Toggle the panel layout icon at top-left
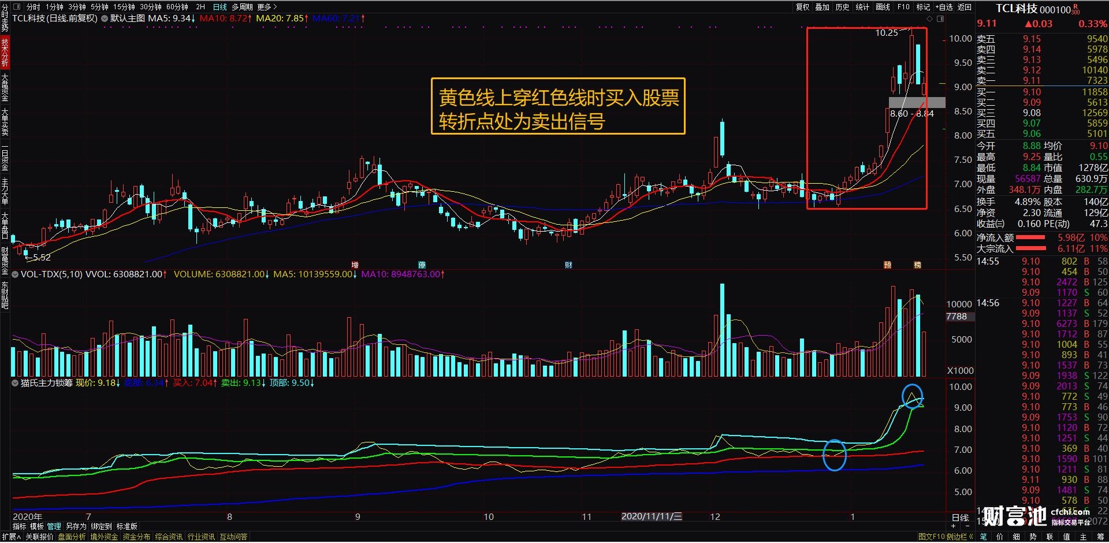Screen dimensions: 1109x543 16,7
